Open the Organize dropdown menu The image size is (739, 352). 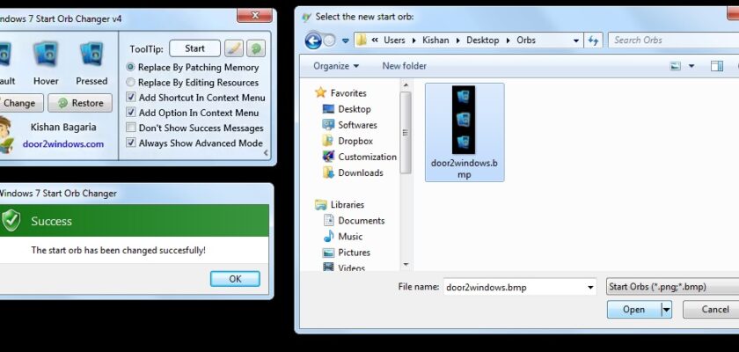[335, 66]
